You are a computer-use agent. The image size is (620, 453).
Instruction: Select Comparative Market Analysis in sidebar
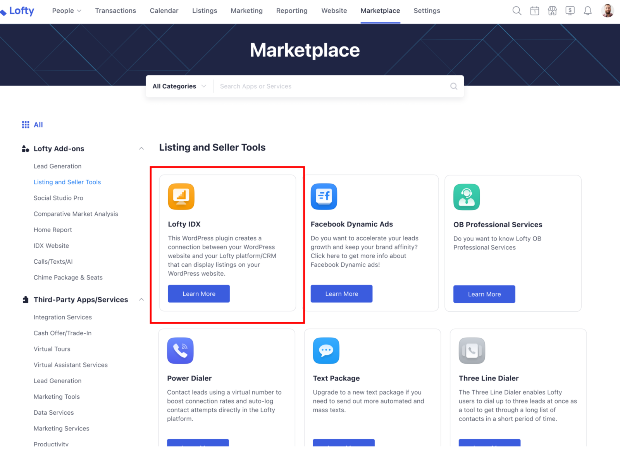tap(76, 214)
